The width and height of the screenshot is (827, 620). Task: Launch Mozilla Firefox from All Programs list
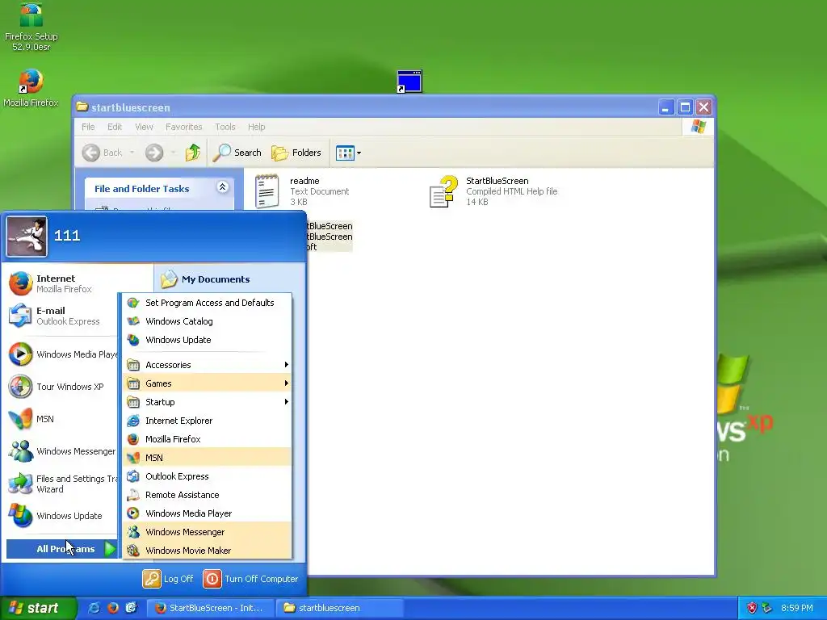tap(208, 439)
